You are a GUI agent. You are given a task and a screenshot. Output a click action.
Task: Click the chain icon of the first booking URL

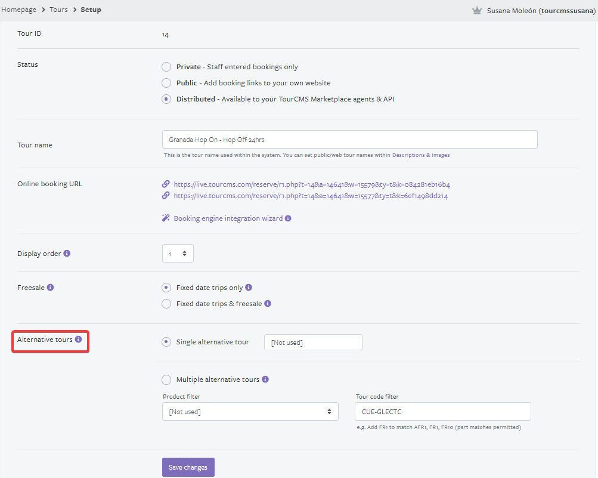(x=166, y=184)
